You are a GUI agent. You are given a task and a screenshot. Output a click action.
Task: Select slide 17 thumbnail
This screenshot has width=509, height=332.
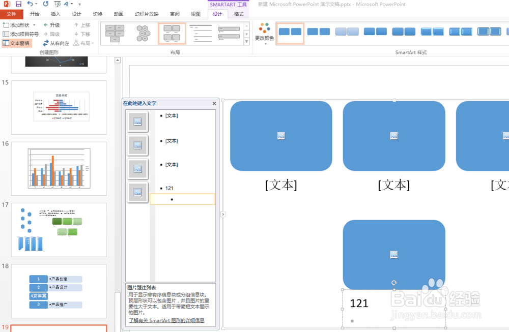tap(59, 230)
